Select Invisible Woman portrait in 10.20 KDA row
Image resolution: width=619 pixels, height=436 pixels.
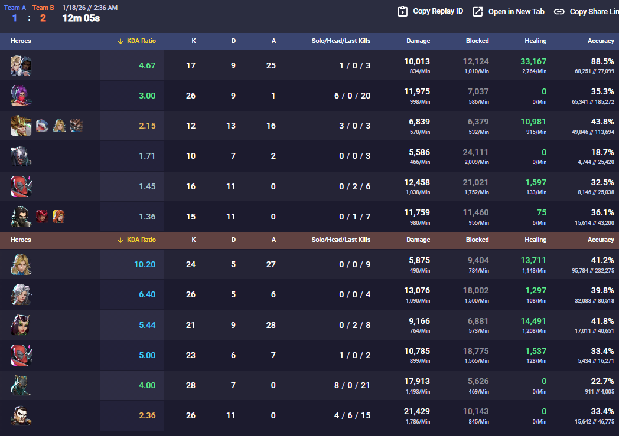(21, 264)
